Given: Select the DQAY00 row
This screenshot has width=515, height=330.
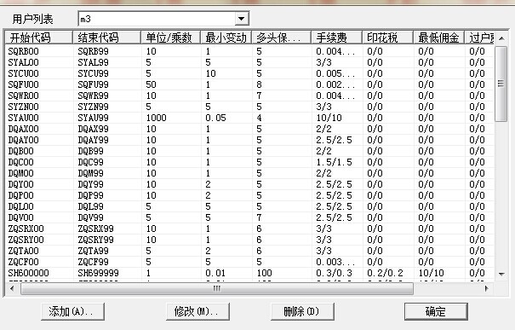Looking at the screenshot, I should [x=249, y=140].
